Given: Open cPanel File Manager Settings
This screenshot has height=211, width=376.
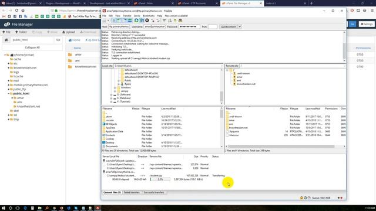Looking at the screenshot, I should 367,24.
